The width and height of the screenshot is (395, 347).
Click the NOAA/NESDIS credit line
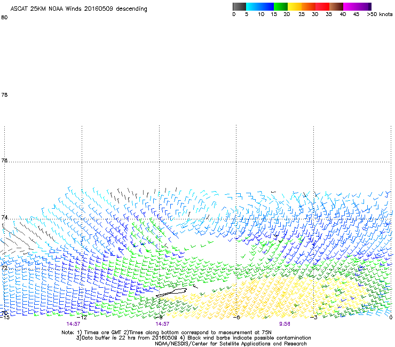(x=231, y=344)
